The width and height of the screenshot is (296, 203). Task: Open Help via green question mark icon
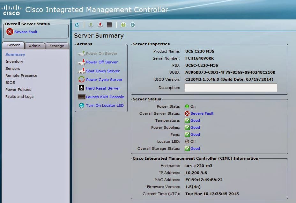[123, 25]
